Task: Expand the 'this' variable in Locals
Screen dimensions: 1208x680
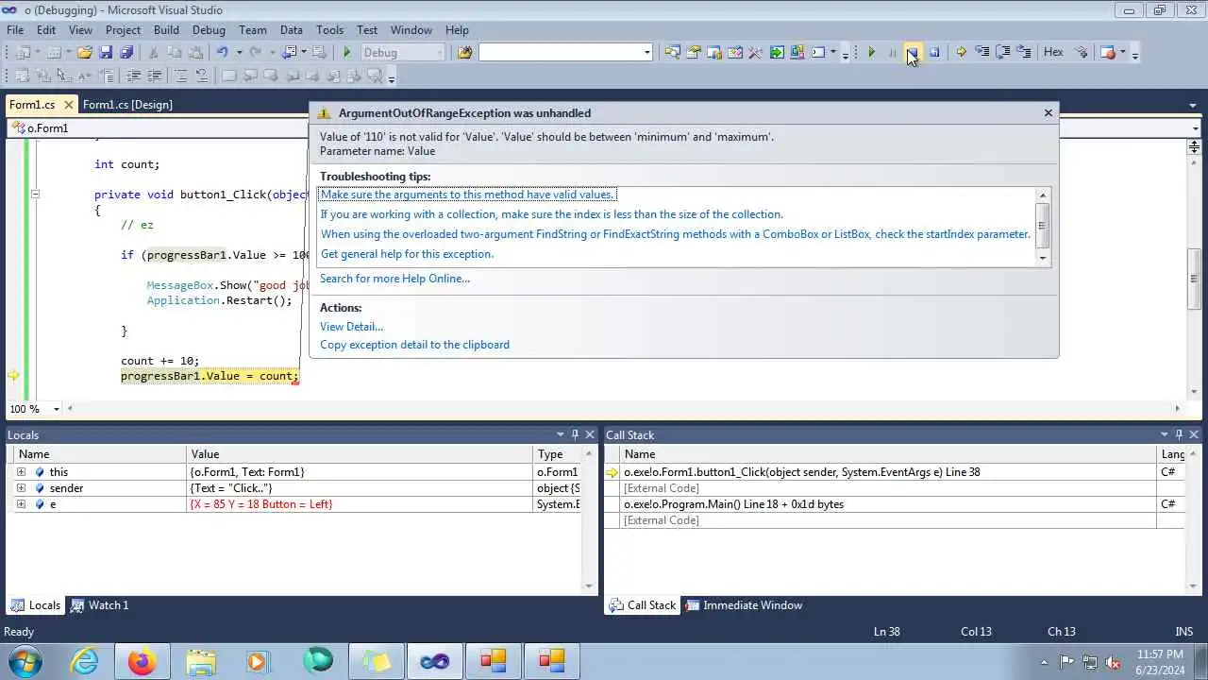Action: tap(21, 472)
